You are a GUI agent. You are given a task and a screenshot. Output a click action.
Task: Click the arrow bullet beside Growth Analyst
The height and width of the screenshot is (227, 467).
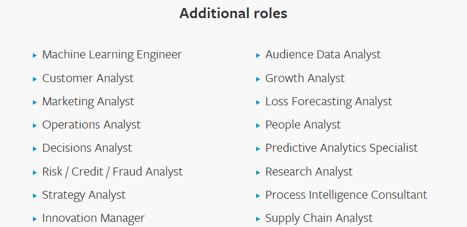258,79
